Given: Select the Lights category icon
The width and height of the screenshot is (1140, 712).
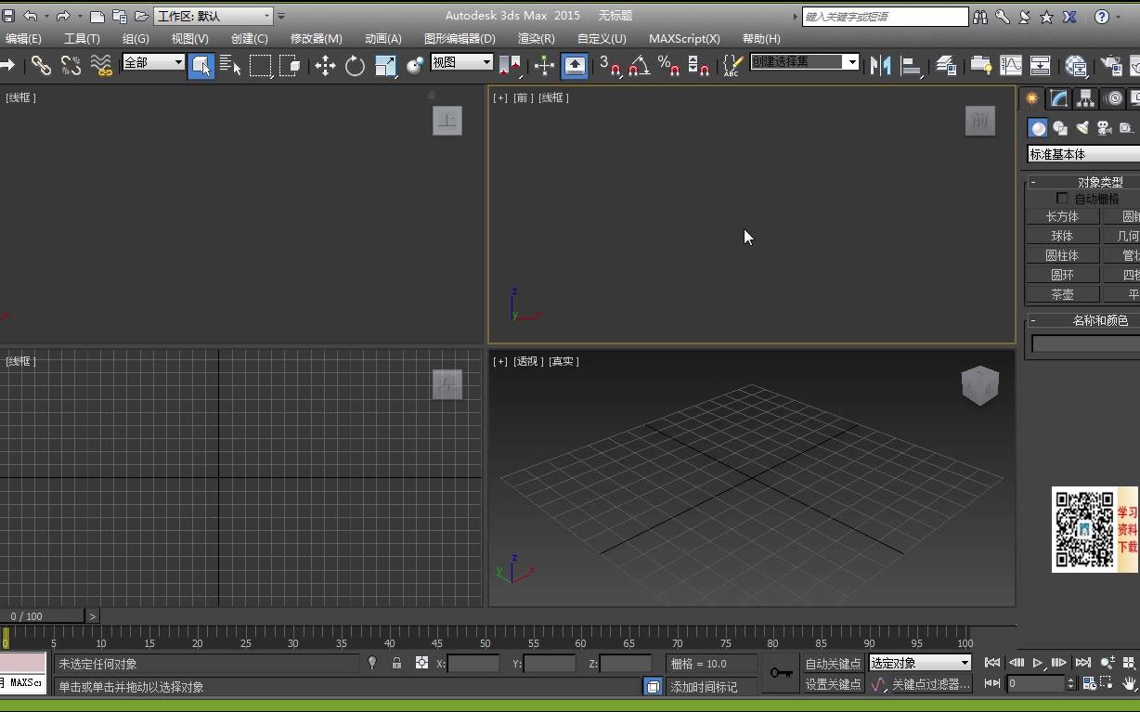Looking at the screenshot, I should click(1082, 127).
